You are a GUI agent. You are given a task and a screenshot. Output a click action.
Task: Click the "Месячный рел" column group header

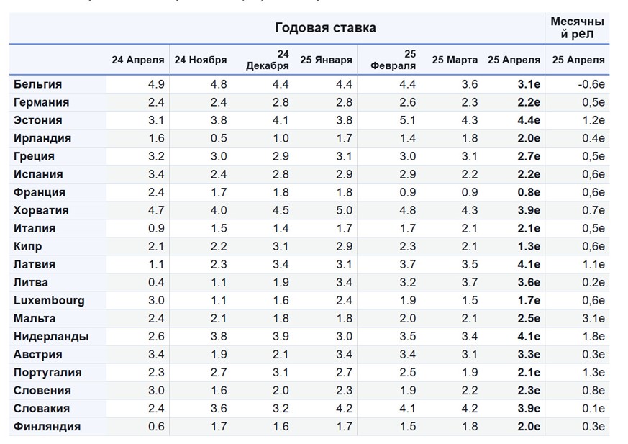coord(577,28)
